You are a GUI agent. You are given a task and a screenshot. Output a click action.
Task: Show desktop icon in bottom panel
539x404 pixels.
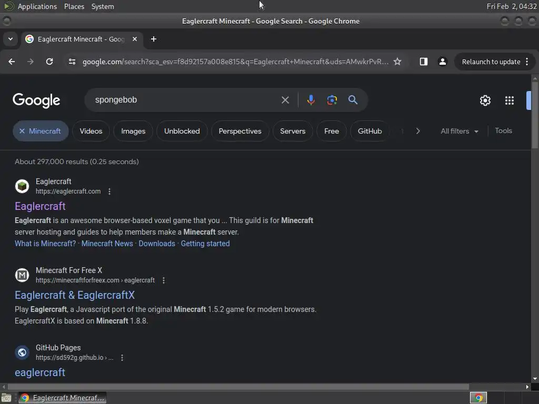click(x=6, y=398)
